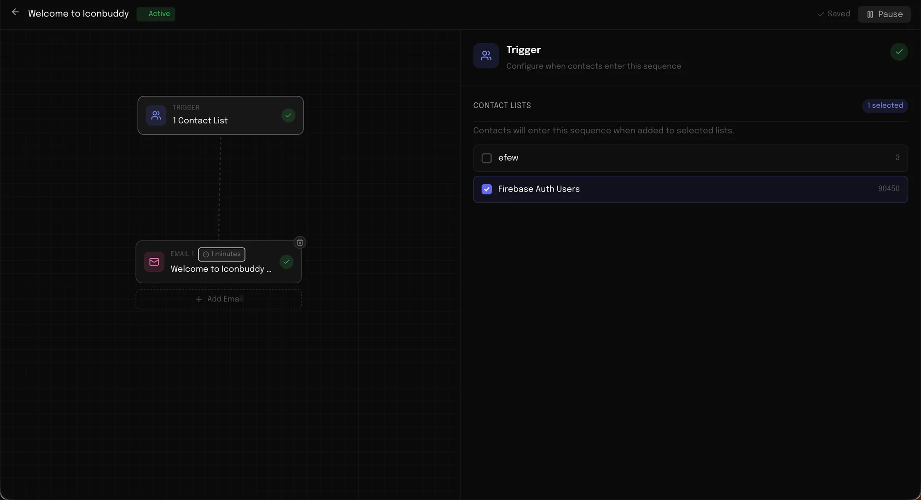Image resolution: width=921 pixels, height=500 pixels.
Task: Pause the sequence
Action: [x=884, y=14]
